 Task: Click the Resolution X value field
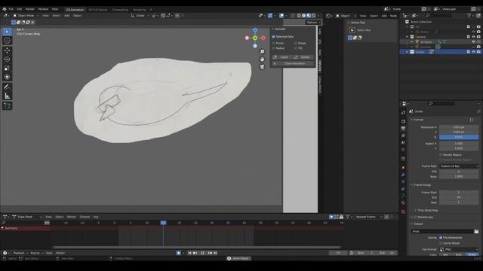click(459, 127)
